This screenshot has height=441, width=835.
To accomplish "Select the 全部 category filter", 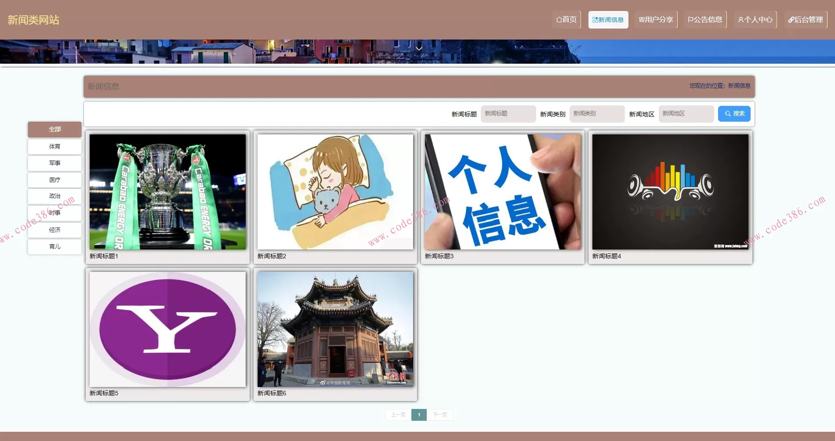I will [54, 129].
